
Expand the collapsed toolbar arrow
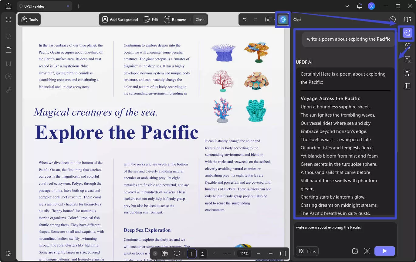tap(155, 253)
